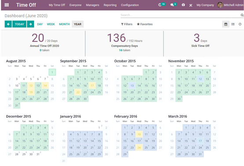244x166 pixels.
Task: Click January 29 2016 day cell
Action: coord(99,154)
